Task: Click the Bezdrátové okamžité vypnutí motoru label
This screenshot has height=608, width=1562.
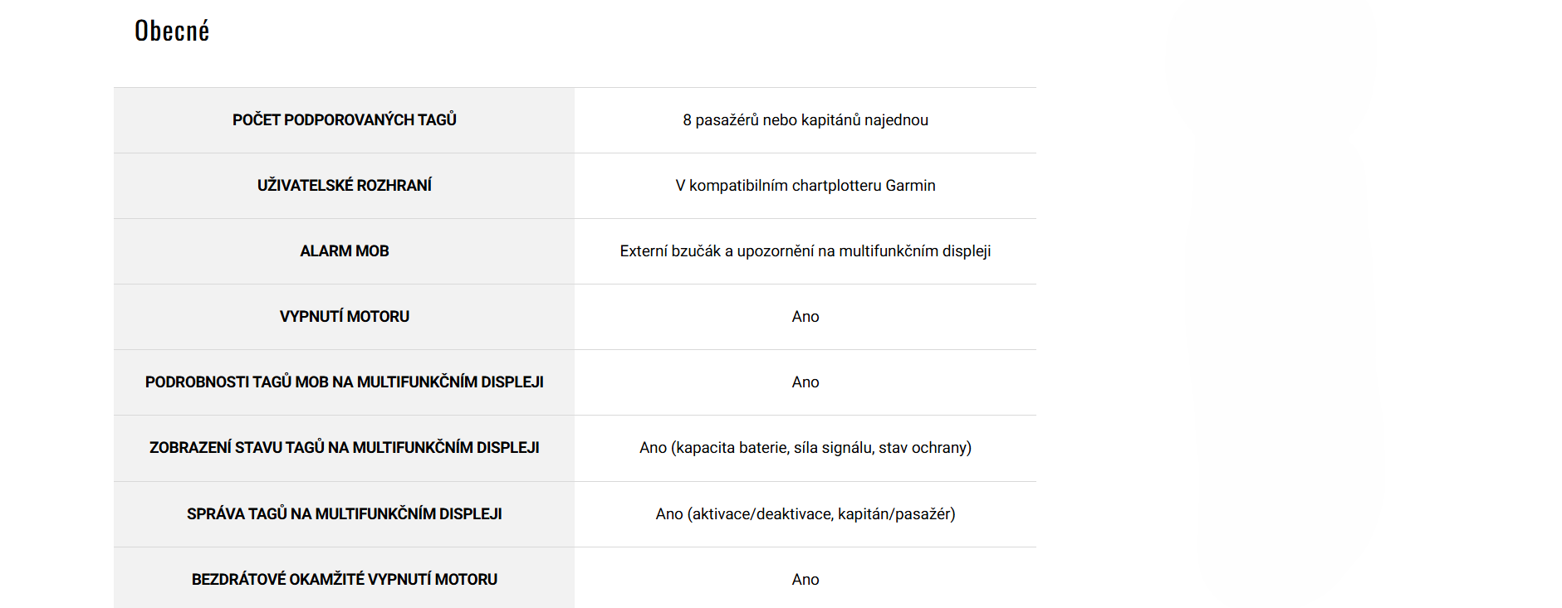Action: 344,580
